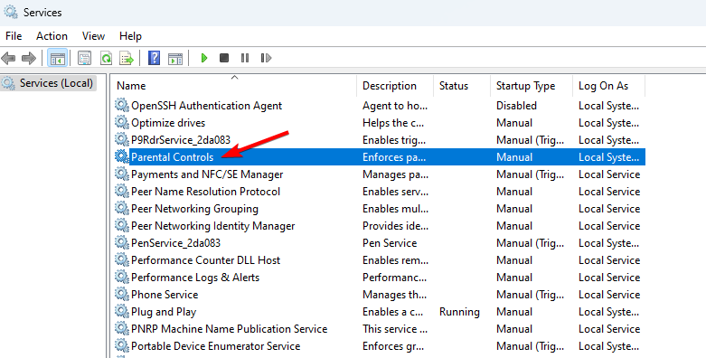
Task: Select the Plug and Play service name
Action: 164,312
